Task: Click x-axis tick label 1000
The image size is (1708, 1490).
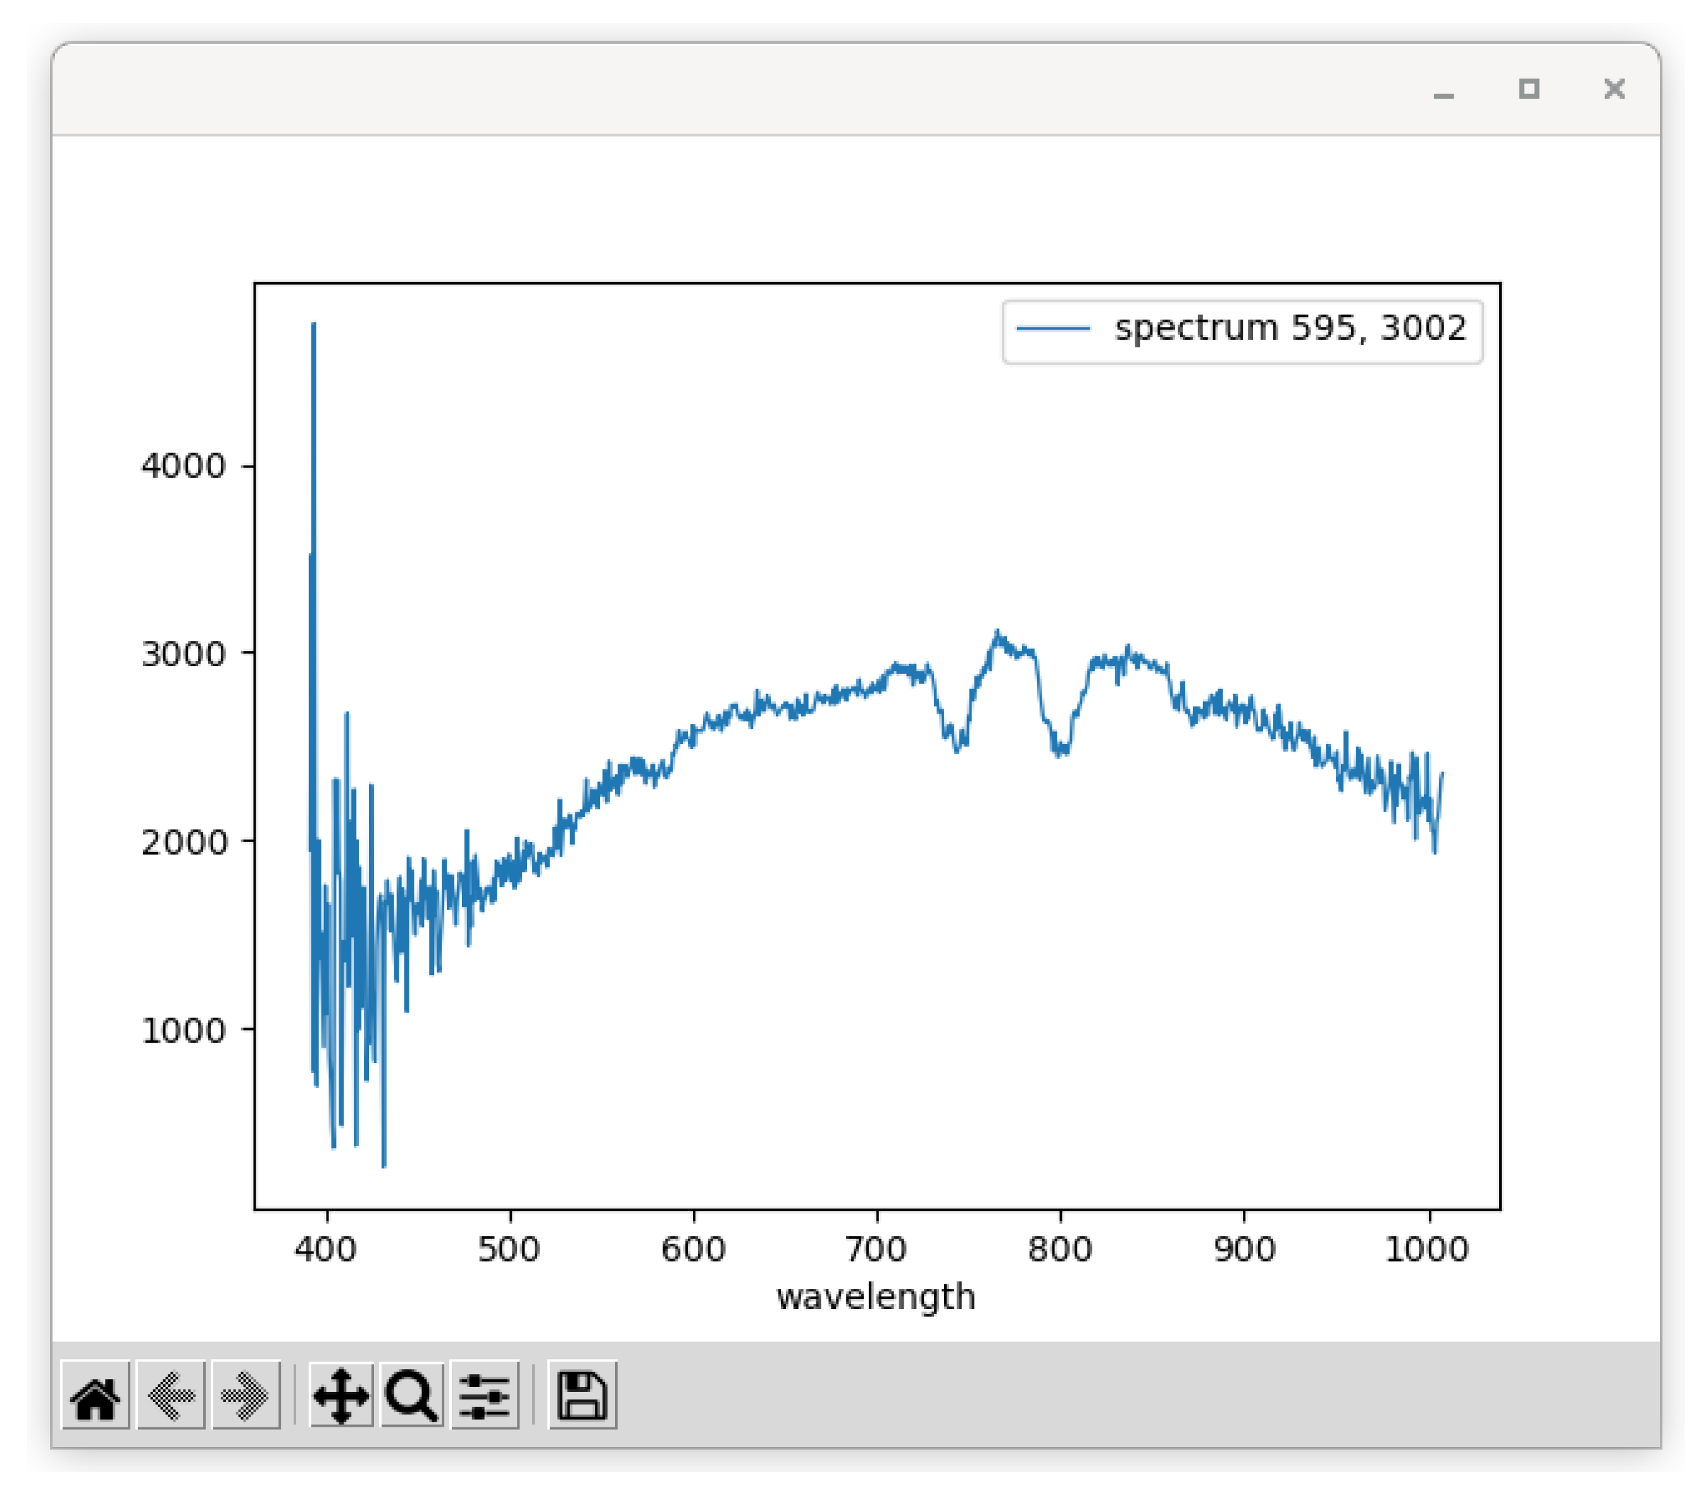Action: [x=1428, y=1251]
